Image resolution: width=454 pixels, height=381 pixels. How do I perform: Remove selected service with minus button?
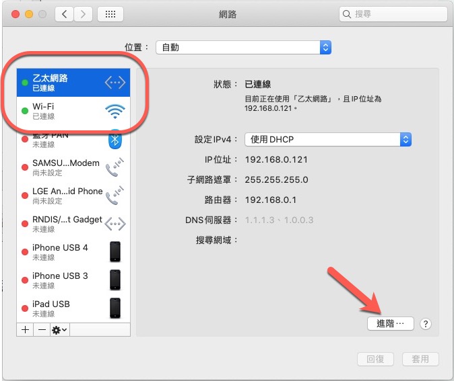(42, 329)
